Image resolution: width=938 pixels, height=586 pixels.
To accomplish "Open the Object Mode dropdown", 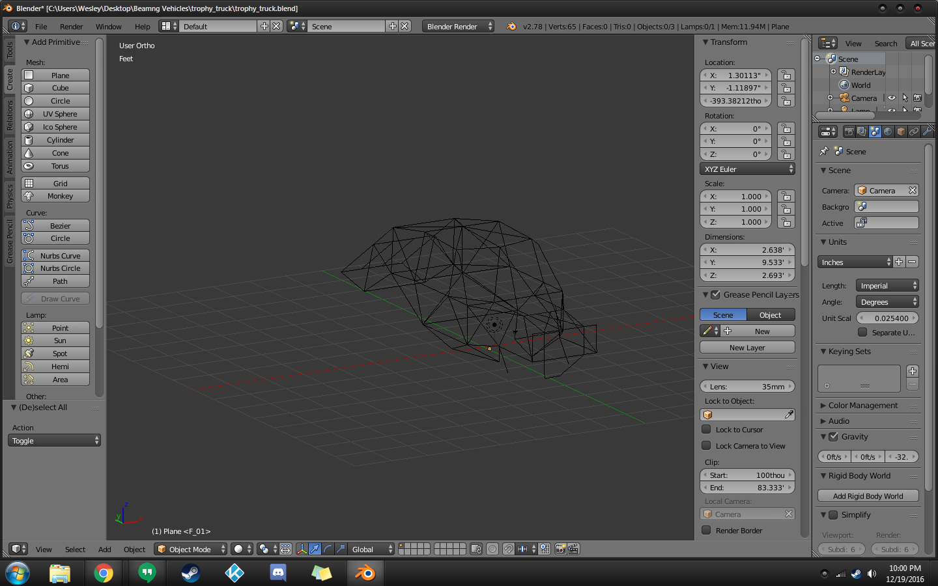I will [190, 549].
